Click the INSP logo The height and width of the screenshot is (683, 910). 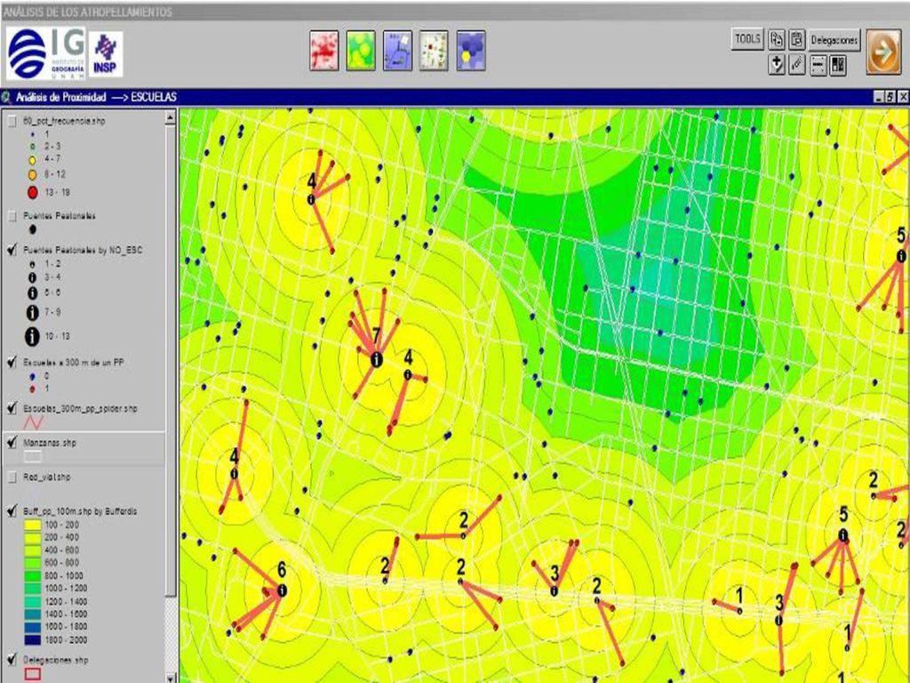point(105,54)
